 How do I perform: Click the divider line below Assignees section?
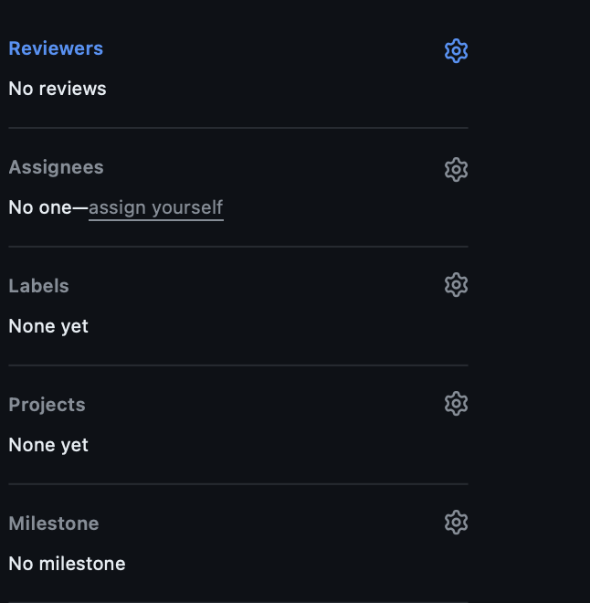point(237,247)
